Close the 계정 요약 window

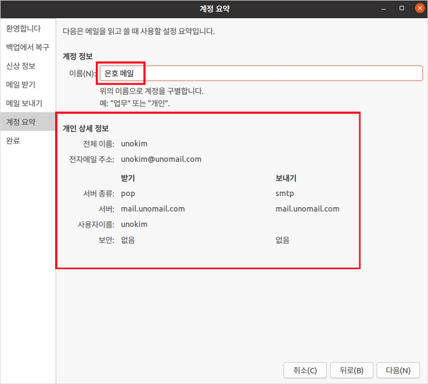[x=420, y=8]
